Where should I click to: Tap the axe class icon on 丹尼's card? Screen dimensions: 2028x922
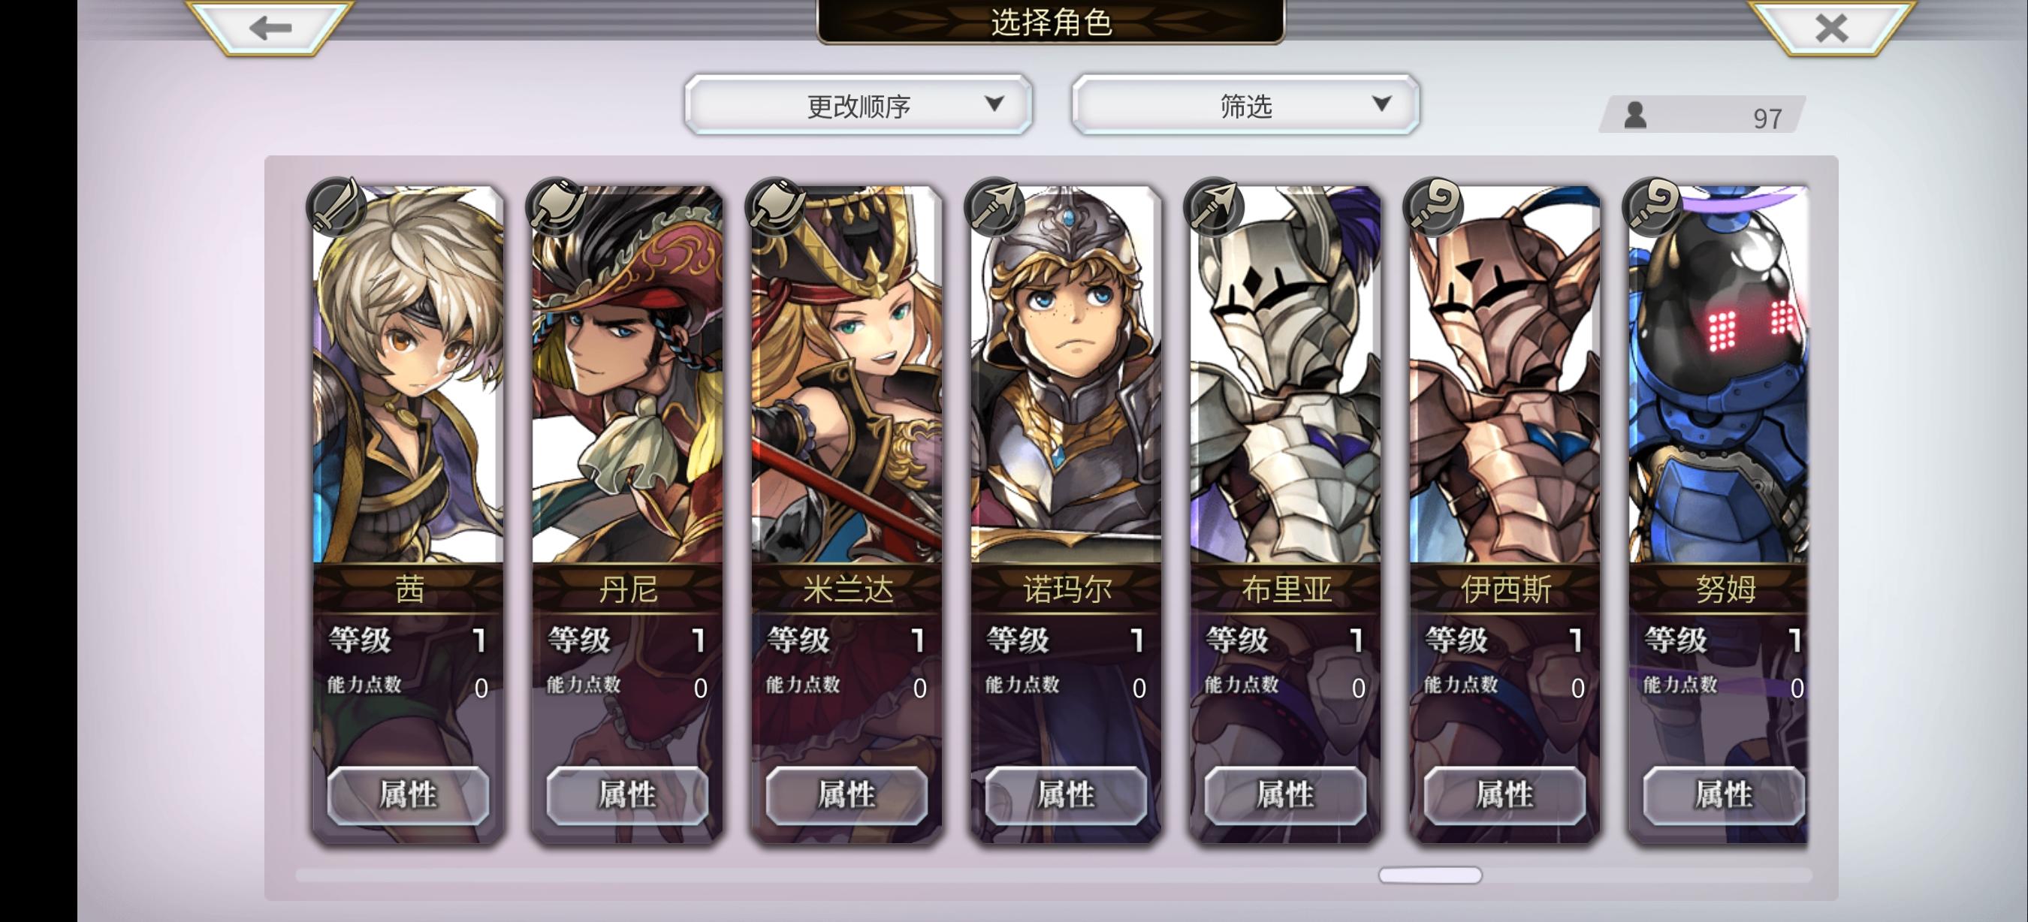557,207
